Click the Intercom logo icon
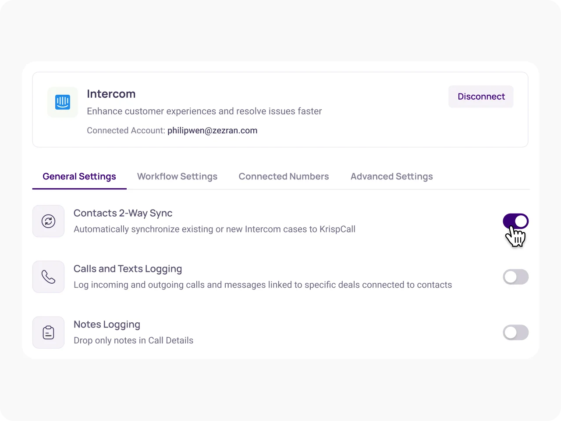This screenshot has height=421, width=561. coord(63,102)
